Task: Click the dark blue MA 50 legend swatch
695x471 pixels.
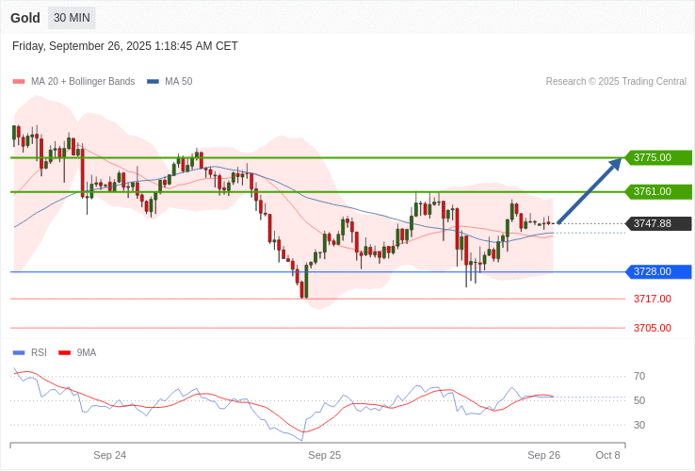Action: click(153, 82)
